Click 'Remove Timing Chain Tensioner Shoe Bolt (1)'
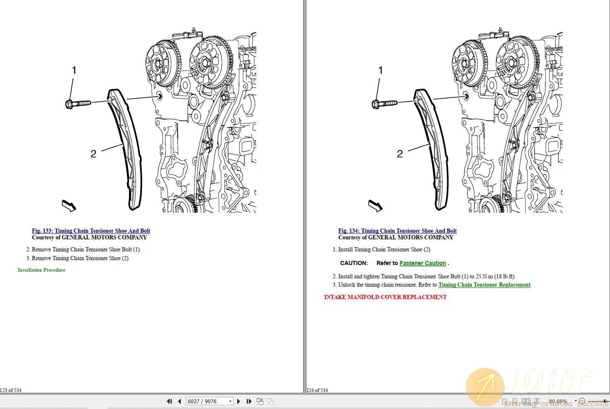This screenshot has width=610, height=409. 86,249
